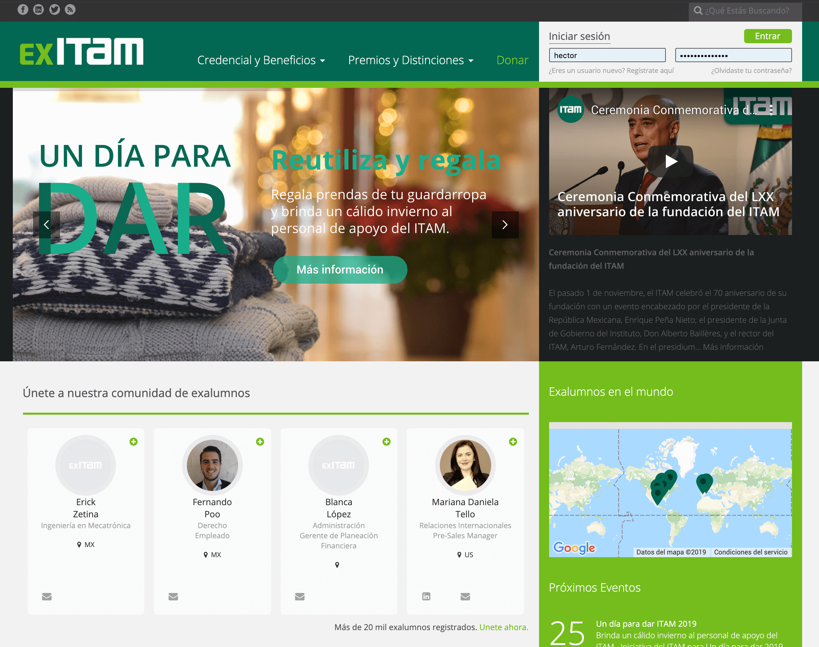Play the Ceremonia Conmemorativa video
This screenshot has width=819, height=647.
(x=670, y=161)
